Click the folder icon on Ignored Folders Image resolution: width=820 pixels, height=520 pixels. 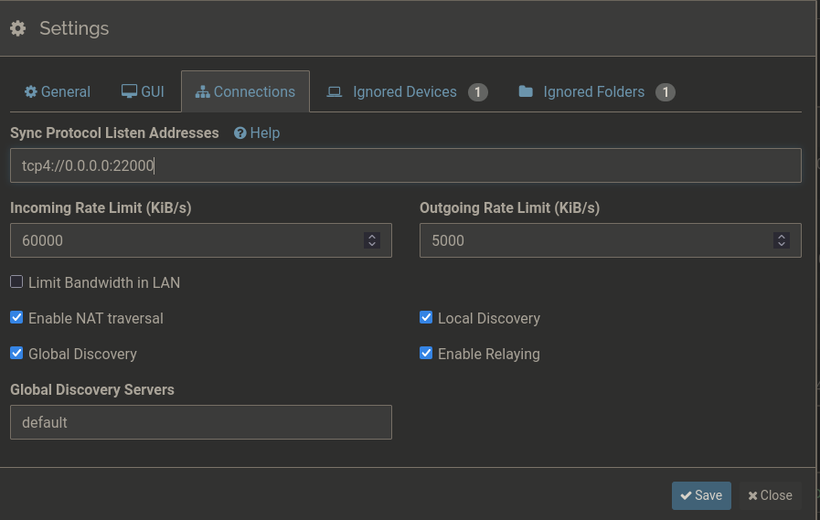526,92
